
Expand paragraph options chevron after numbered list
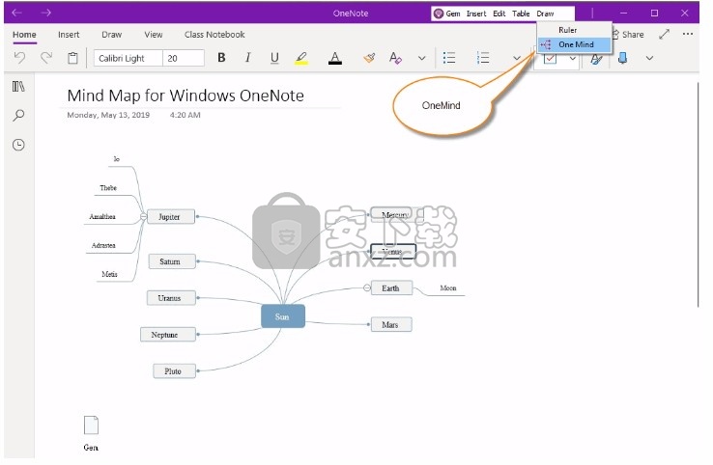click(x=517, y=58)
